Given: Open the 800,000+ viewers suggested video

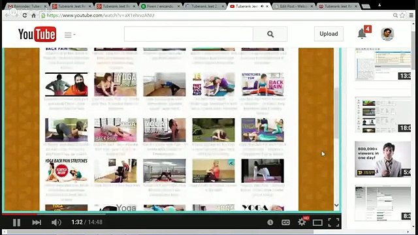Looking at the screenshot, I should 383,159.
